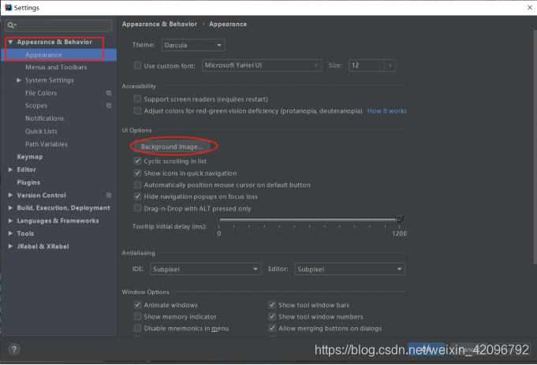Select Quick Lists
The width and height of the screenshot is (537, 365).
coord(41,131)
